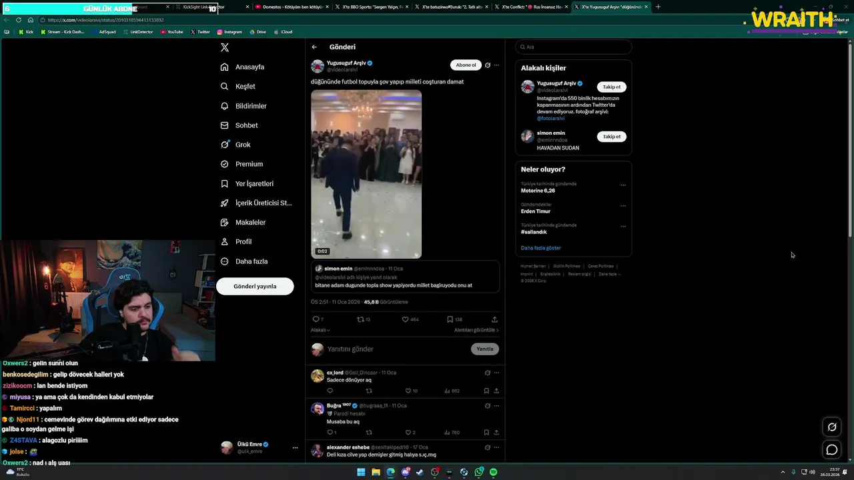Screen dimensions: 854x480
Task: Click the reply icon with 7 replies
Action: (x=318, y=319)
